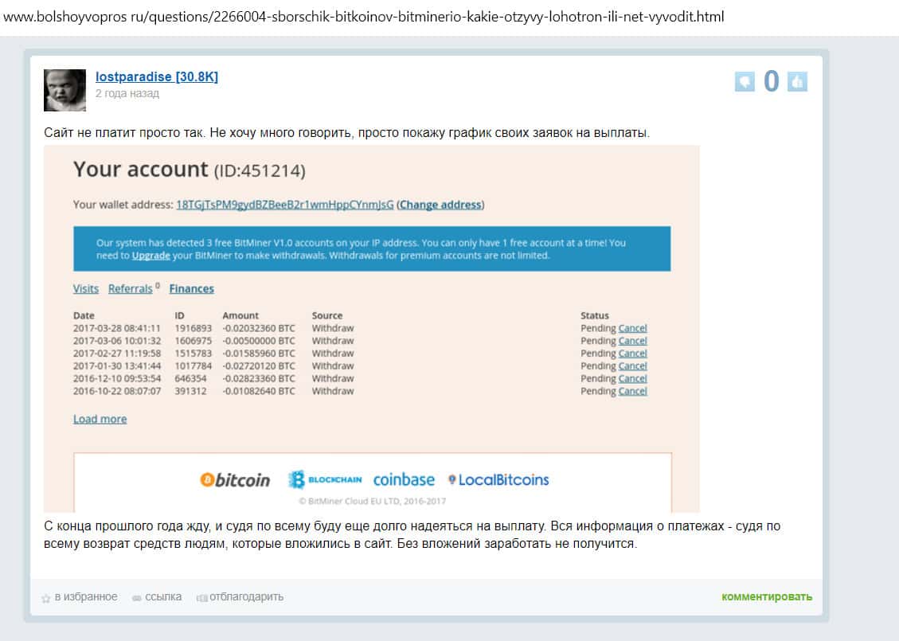Click BitMiner Cloud EU LTD copyright text

(x=372, y=501)
